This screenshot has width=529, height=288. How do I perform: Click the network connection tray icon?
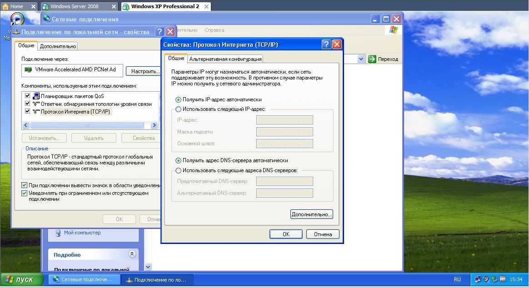coord(478,279)
